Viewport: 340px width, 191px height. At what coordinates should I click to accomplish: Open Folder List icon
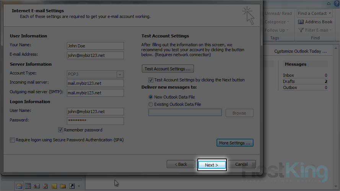click(63, 186)
